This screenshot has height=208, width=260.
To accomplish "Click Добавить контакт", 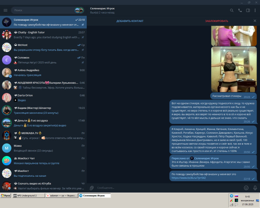I will (x=130, y=21).
